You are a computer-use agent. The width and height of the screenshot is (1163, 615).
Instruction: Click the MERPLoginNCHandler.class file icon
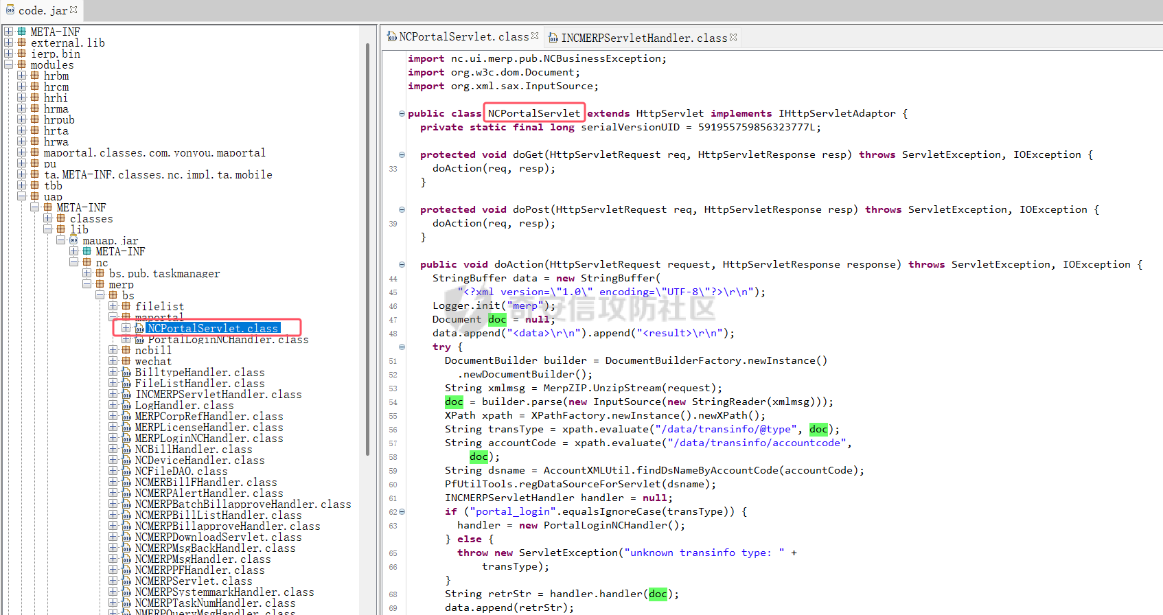[x=126, y=438]
